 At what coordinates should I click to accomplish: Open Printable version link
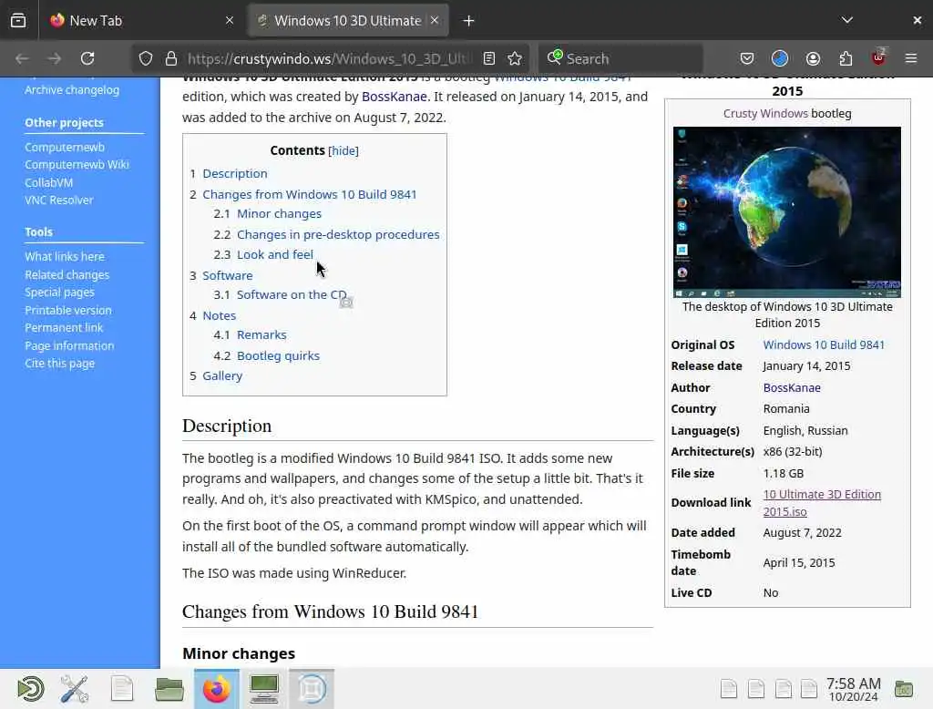(67, 310)
